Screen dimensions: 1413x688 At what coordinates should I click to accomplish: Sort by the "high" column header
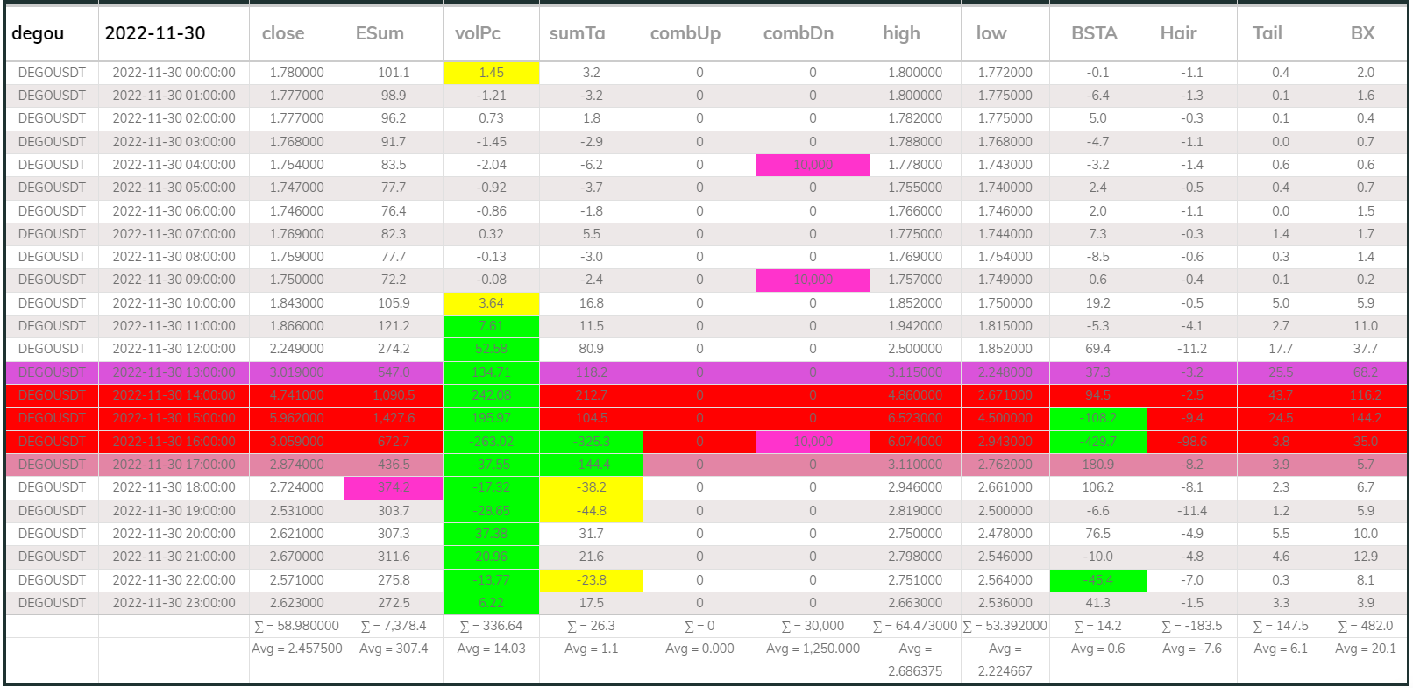tap(901, 34)
